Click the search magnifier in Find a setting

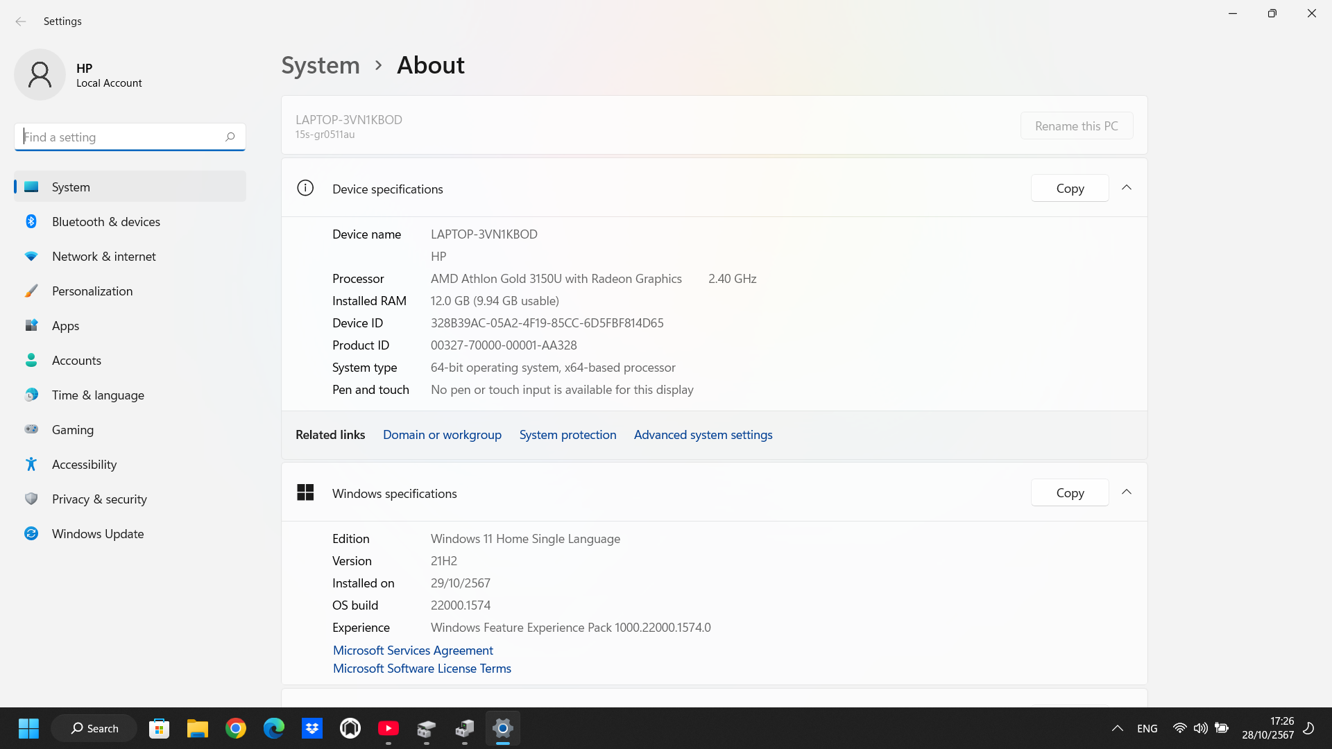tap(230, 137)
